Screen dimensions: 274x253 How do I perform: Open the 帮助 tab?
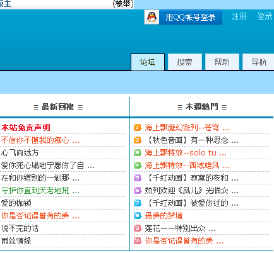point(222,62)
